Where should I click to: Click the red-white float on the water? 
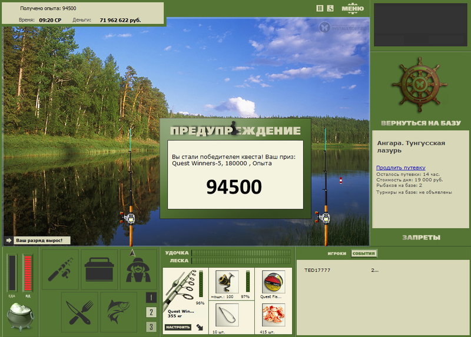[341, 180]
